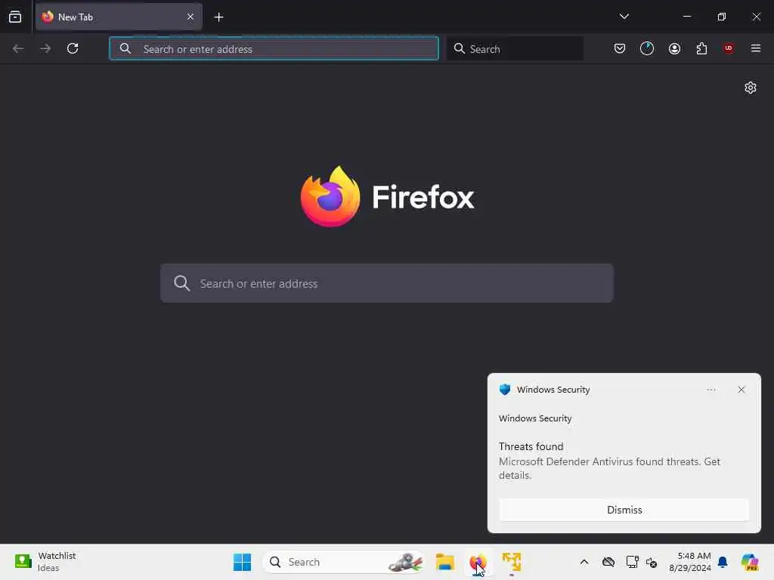Dismiss the Threats found notification
The width and height of the screenshot is (774, 580).
coord(624,510)
